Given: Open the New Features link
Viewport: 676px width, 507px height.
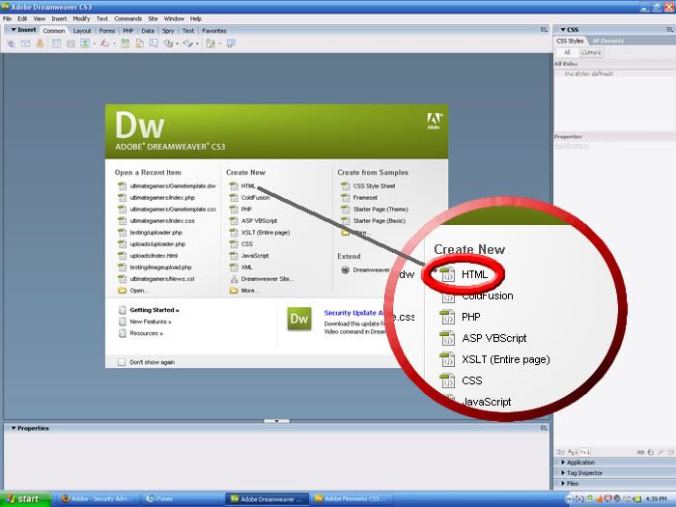Looking at the screenshot, I should [x=151, y=322].
